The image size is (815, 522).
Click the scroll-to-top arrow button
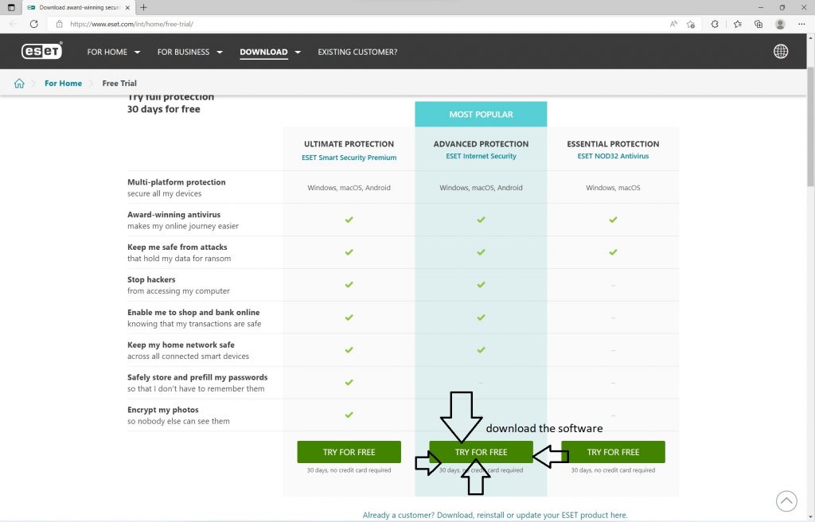tap(786, 501)
